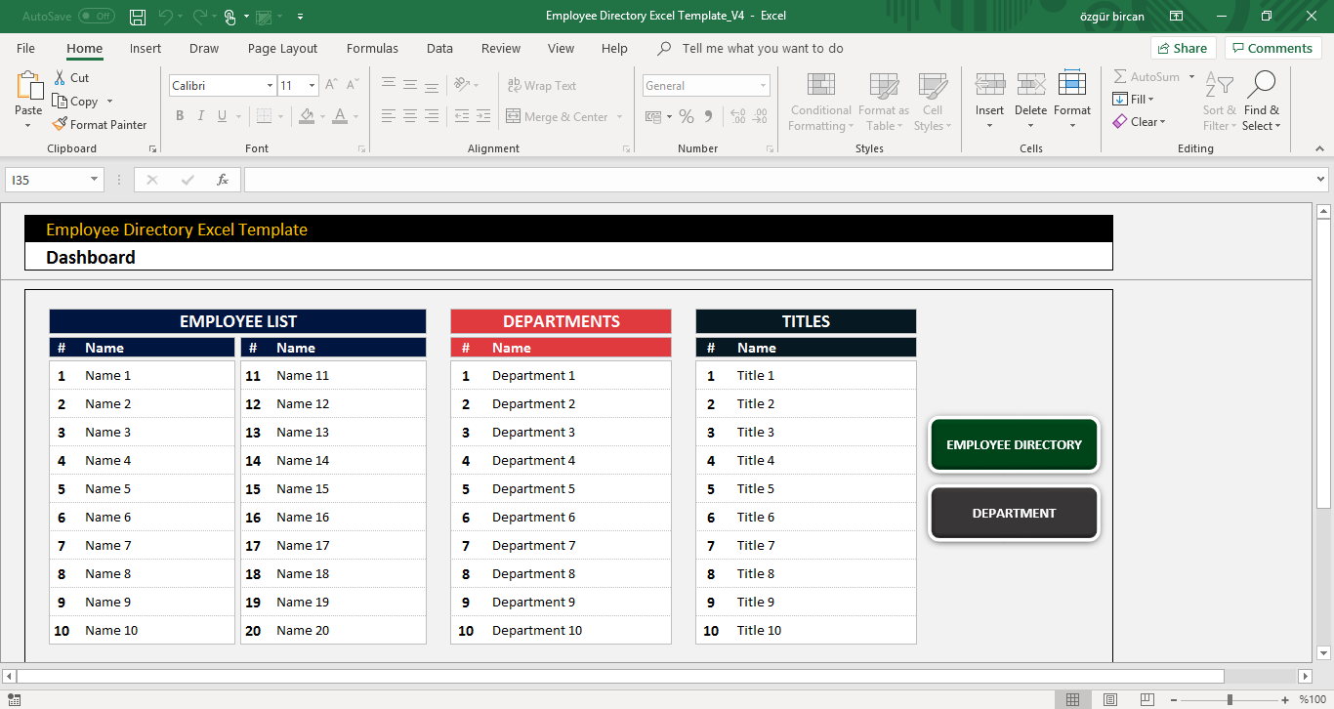Image resolution: width=1334 pixels, height=709 pixels.
Task: Select the View tab
Action: point(561,48)
